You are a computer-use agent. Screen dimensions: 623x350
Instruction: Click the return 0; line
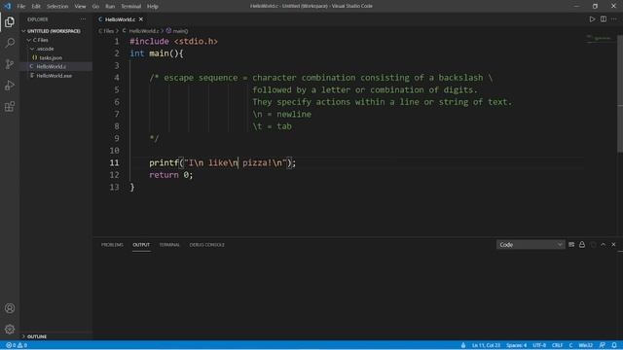171,175
